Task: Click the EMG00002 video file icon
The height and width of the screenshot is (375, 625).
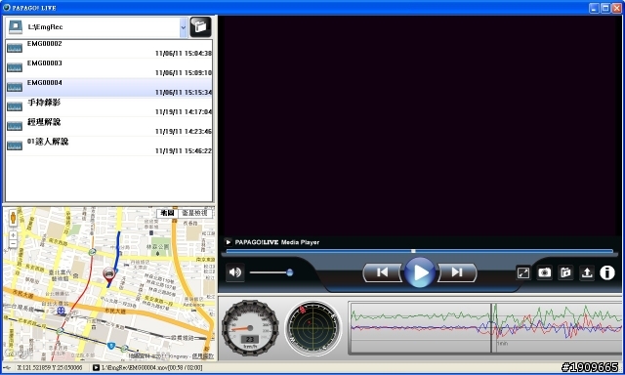Action: click(15, 48)
